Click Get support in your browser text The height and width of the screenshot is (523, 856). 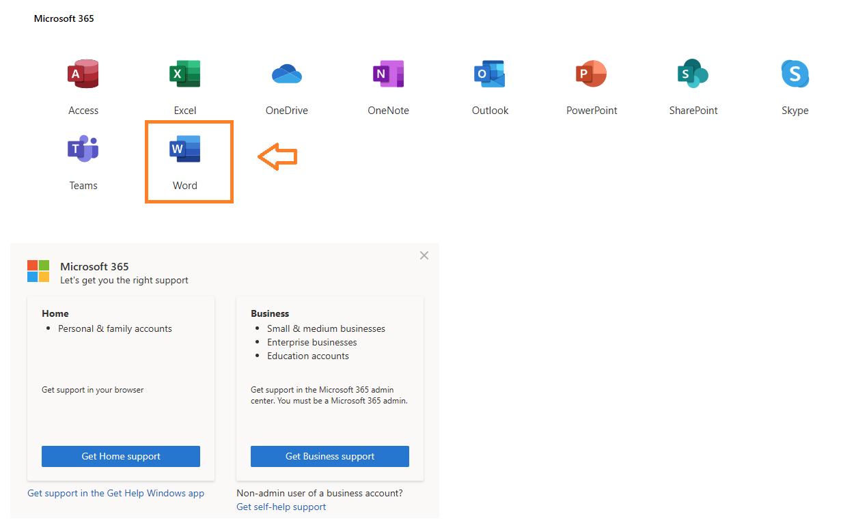click(93, 390)
